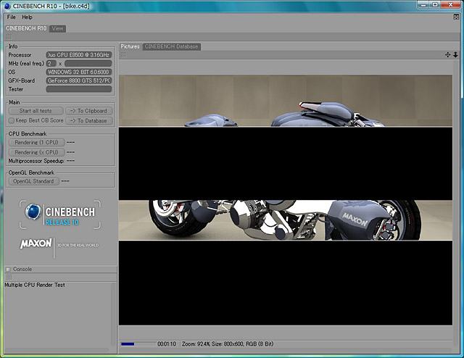This screenshot has height=358, width=464.
Task: Select the Pictures tab
Action: click(130, 46)
